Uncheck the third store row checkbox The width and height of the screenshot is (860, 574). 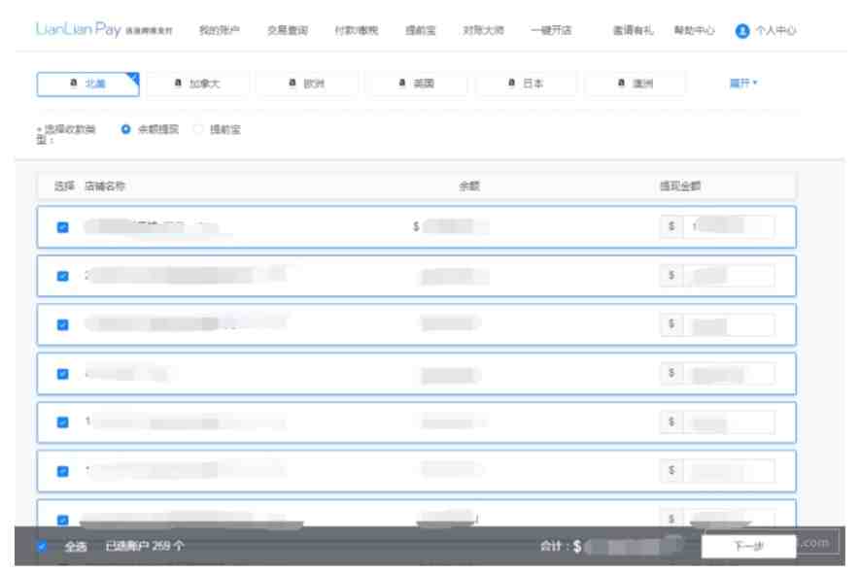pos(63,324)
